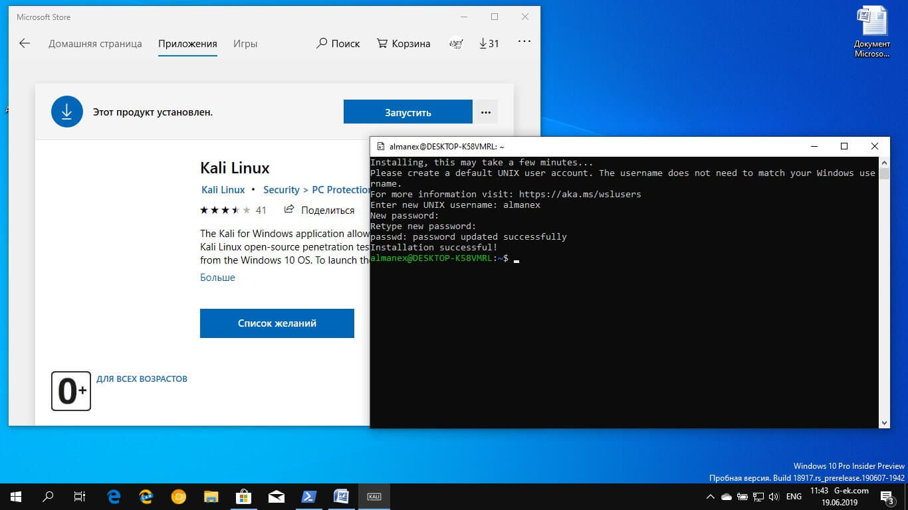Launch Kali Linux with Запустить
908x510 pixels.
[x=408, y=112]
